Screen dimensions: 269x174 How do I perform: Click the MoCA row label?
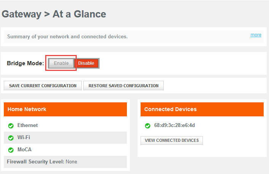24,150
